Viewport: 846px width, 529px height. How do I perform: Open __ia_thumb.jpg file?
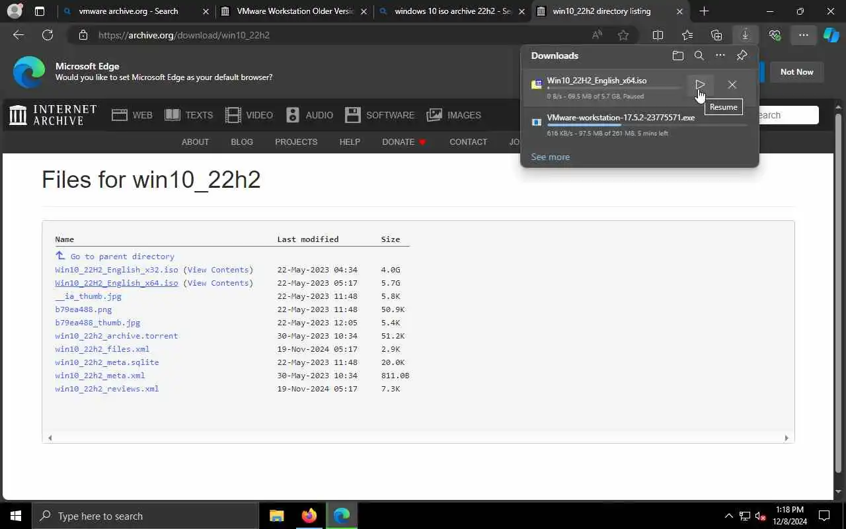(x=88, y=296)
